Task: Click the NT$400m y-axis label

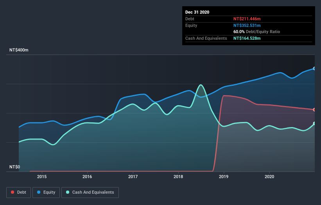Action: pos(19,50)
